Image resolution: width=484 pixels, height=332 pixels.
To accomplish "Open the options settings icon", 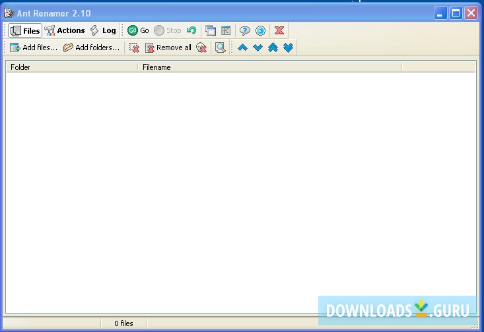I will [x=226, y=30].
